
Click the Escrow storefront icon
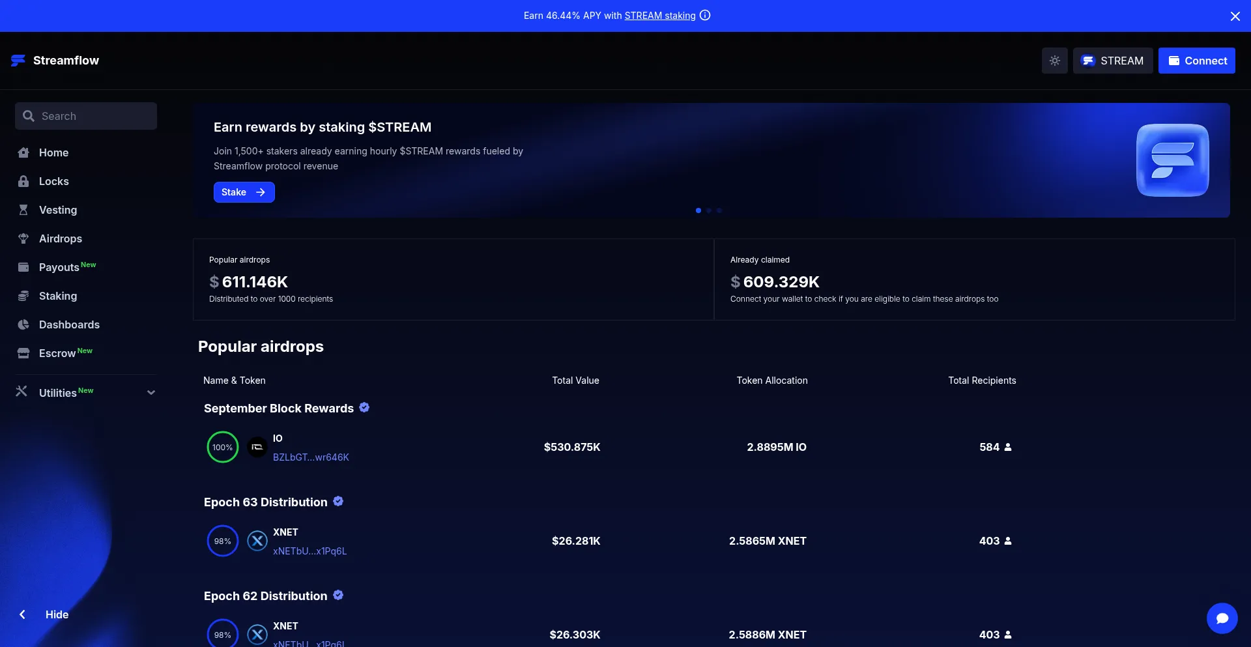(23, 353)
